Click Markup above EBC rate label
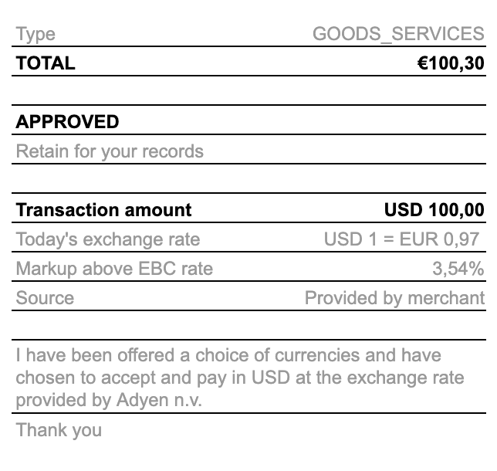 114,269
